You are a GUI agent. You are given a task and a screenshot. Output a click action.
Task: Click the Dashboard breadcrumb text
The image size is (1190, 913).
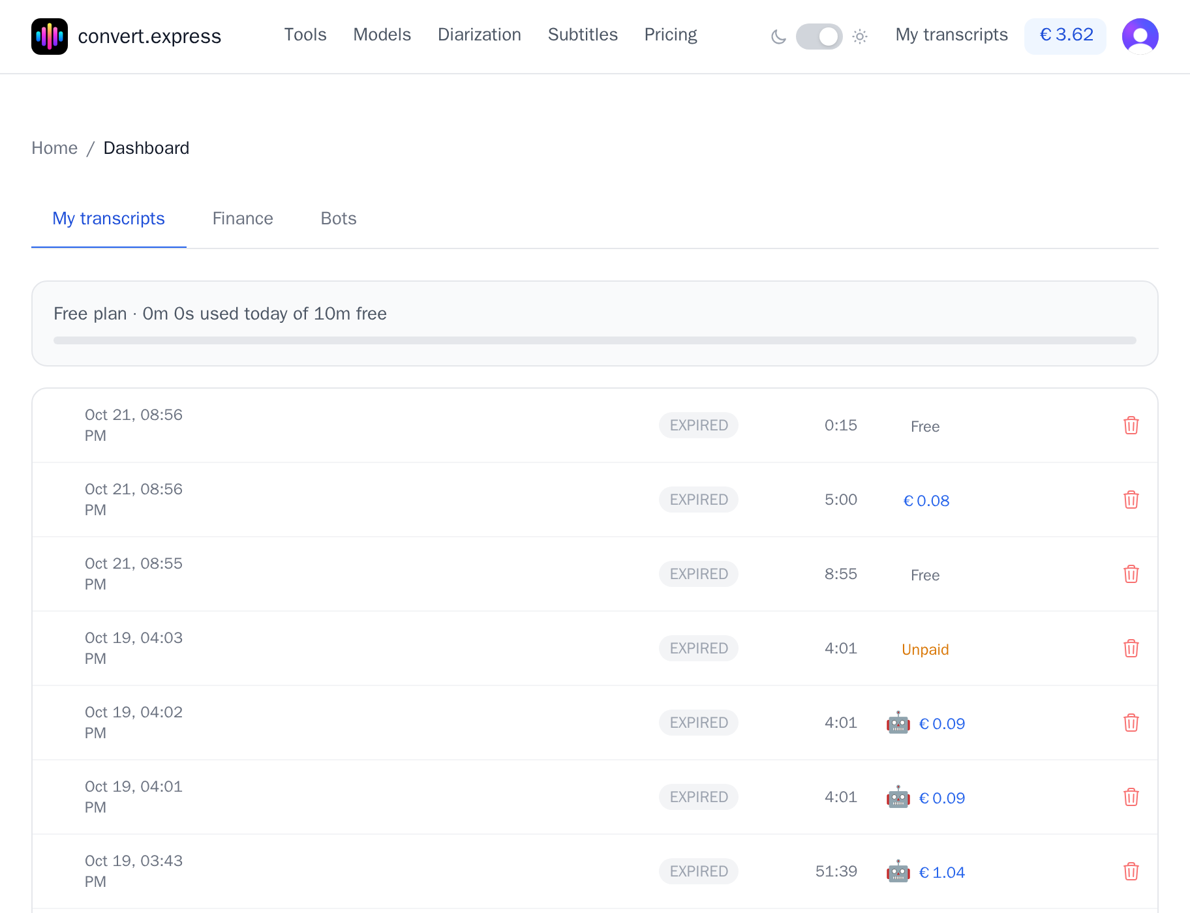146,148
